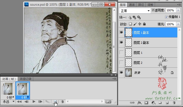Image resolution: width=183 pixels, height=107 pixels.
Task: Open loop options 永远 dropdown
Action: point(8,102)
